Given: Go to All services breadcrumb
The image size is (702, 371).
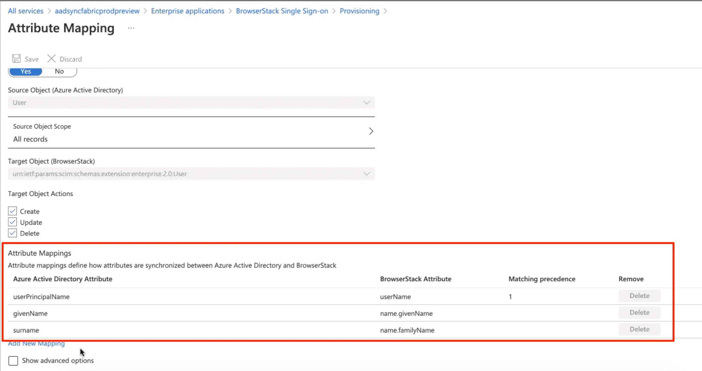Looking at the screenshot, I should point(26,11).
